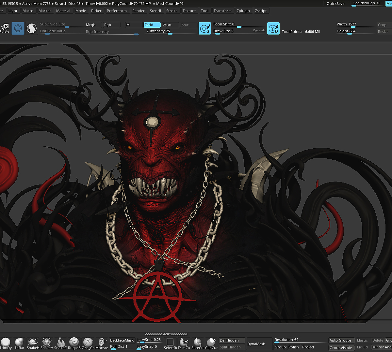Open the Tool menu

click(205, 11)
